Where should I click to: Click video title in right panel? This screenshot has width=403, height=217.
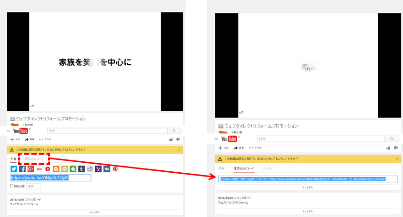tap(261, 126)
